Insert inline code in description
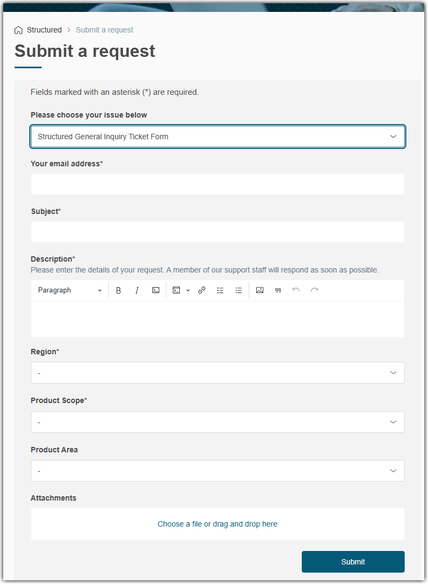The width and height of the screenshot is (428, 584). point(155,290)
